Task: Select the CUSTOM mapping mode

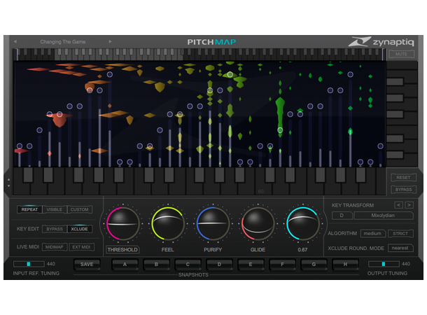Action: tap(80, 209)
